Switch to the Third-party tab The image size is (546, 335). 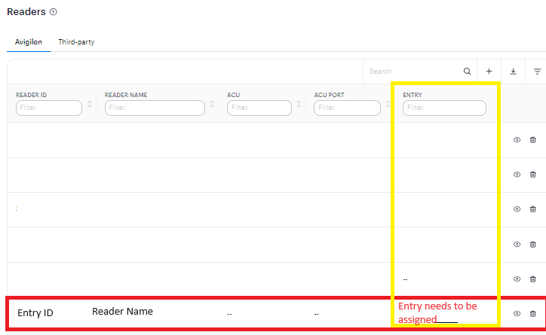pos(76,42)
